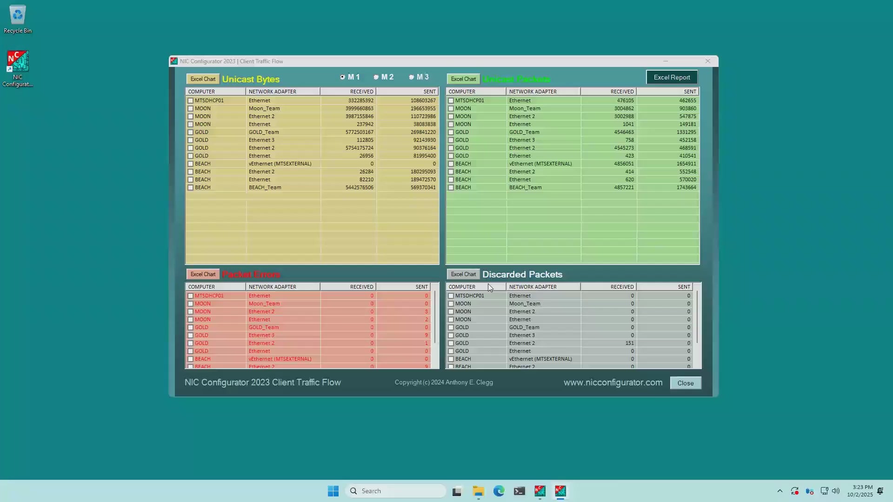Click Excel Chart for Unicast Packets

click(463, 79)
